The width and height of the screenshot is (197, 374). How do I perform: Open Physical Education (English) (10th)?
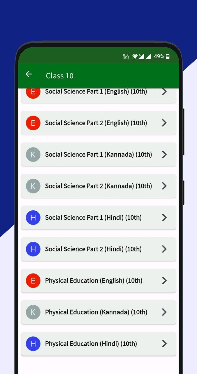pos(98,280)
